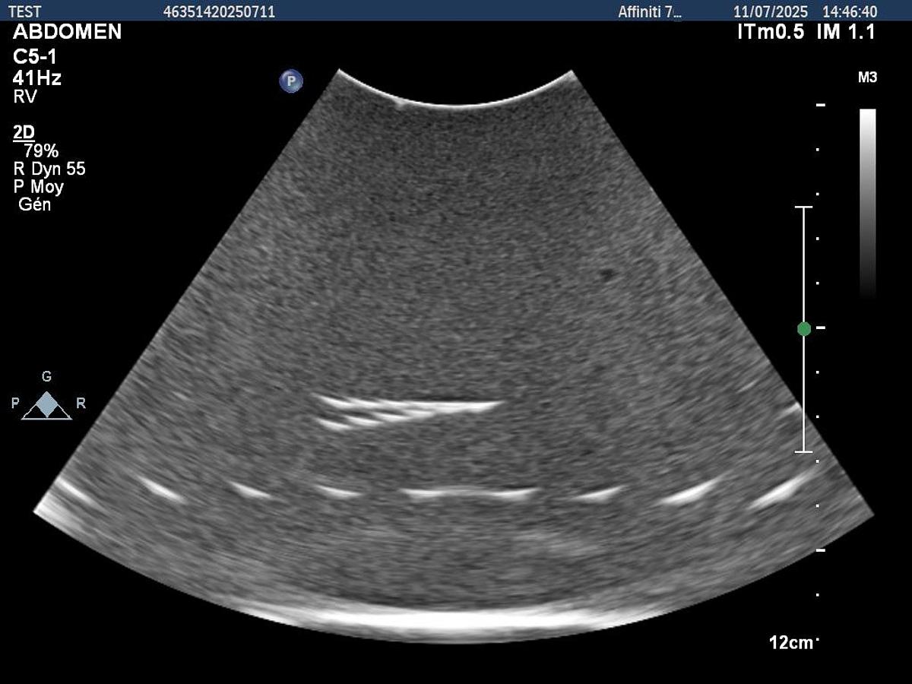Open the C5-1 transducer selection
Viewport: 912px width, 684px height.
pos(35,56)
